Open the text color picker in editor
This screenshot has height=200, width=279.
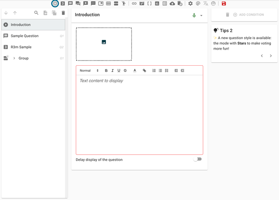[135, 70]
